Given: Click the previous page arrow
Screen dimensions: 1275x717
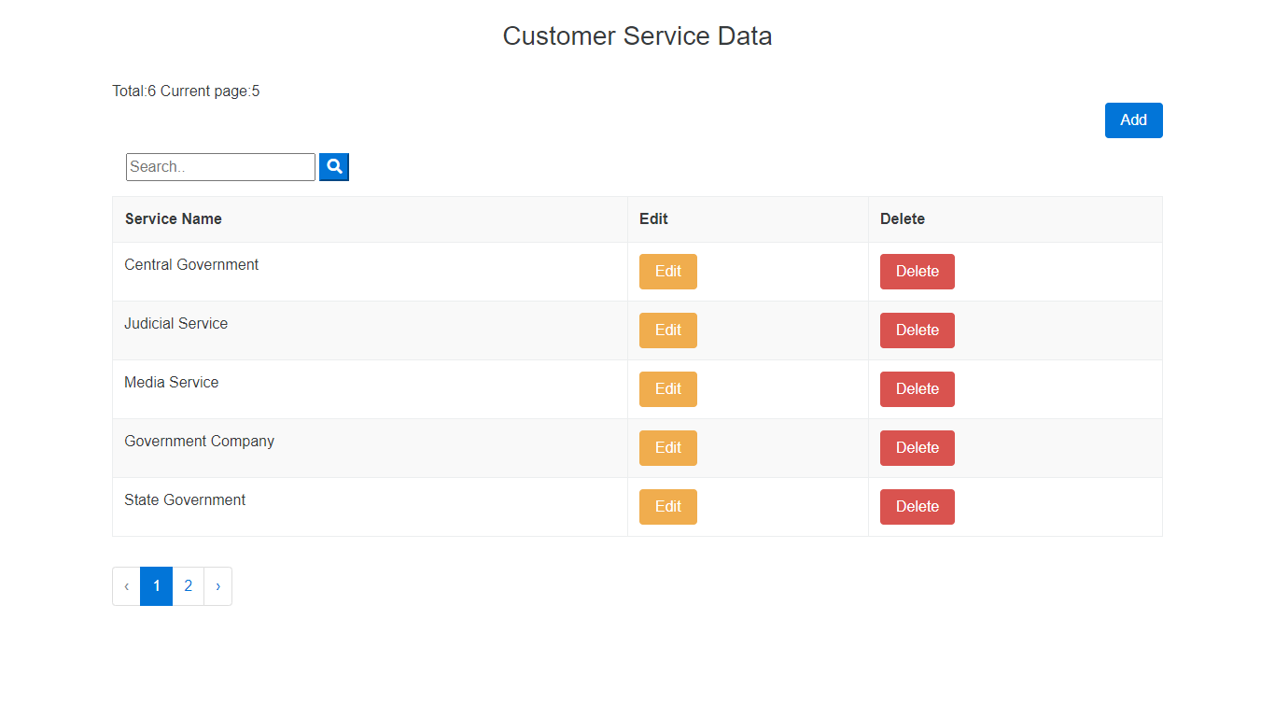Looking at the screenshot, I should [x=127, y=586].
